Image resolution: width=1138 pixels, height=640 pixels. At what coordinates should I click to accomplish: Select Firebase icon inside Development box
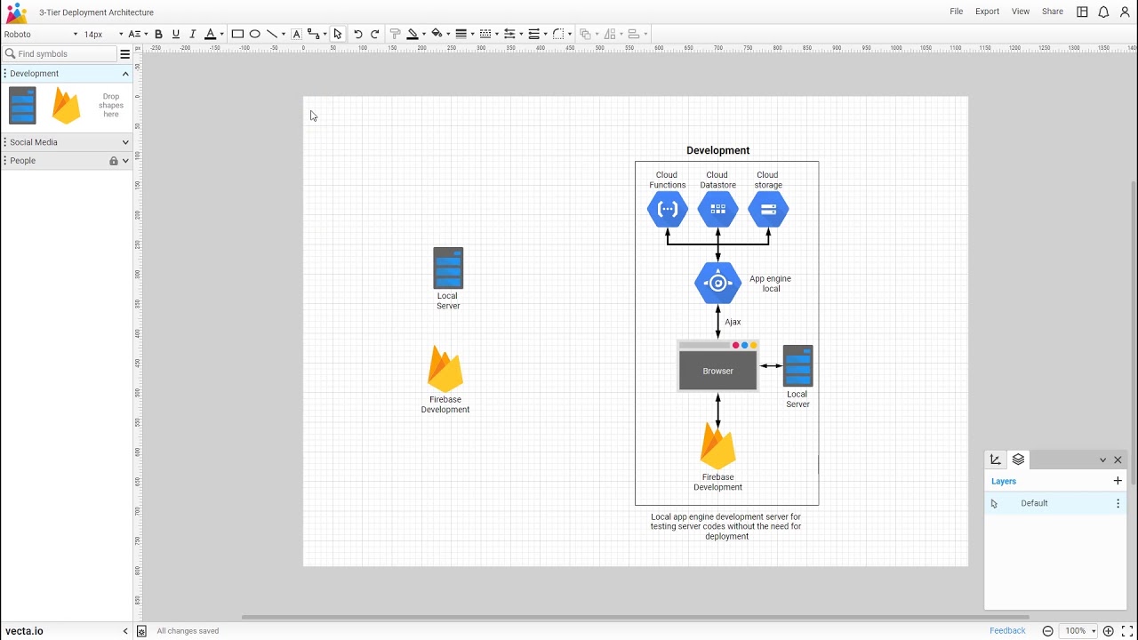point(718,446)
